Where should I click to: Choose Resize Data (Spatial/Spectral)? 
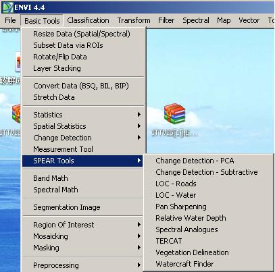point(82,34)
